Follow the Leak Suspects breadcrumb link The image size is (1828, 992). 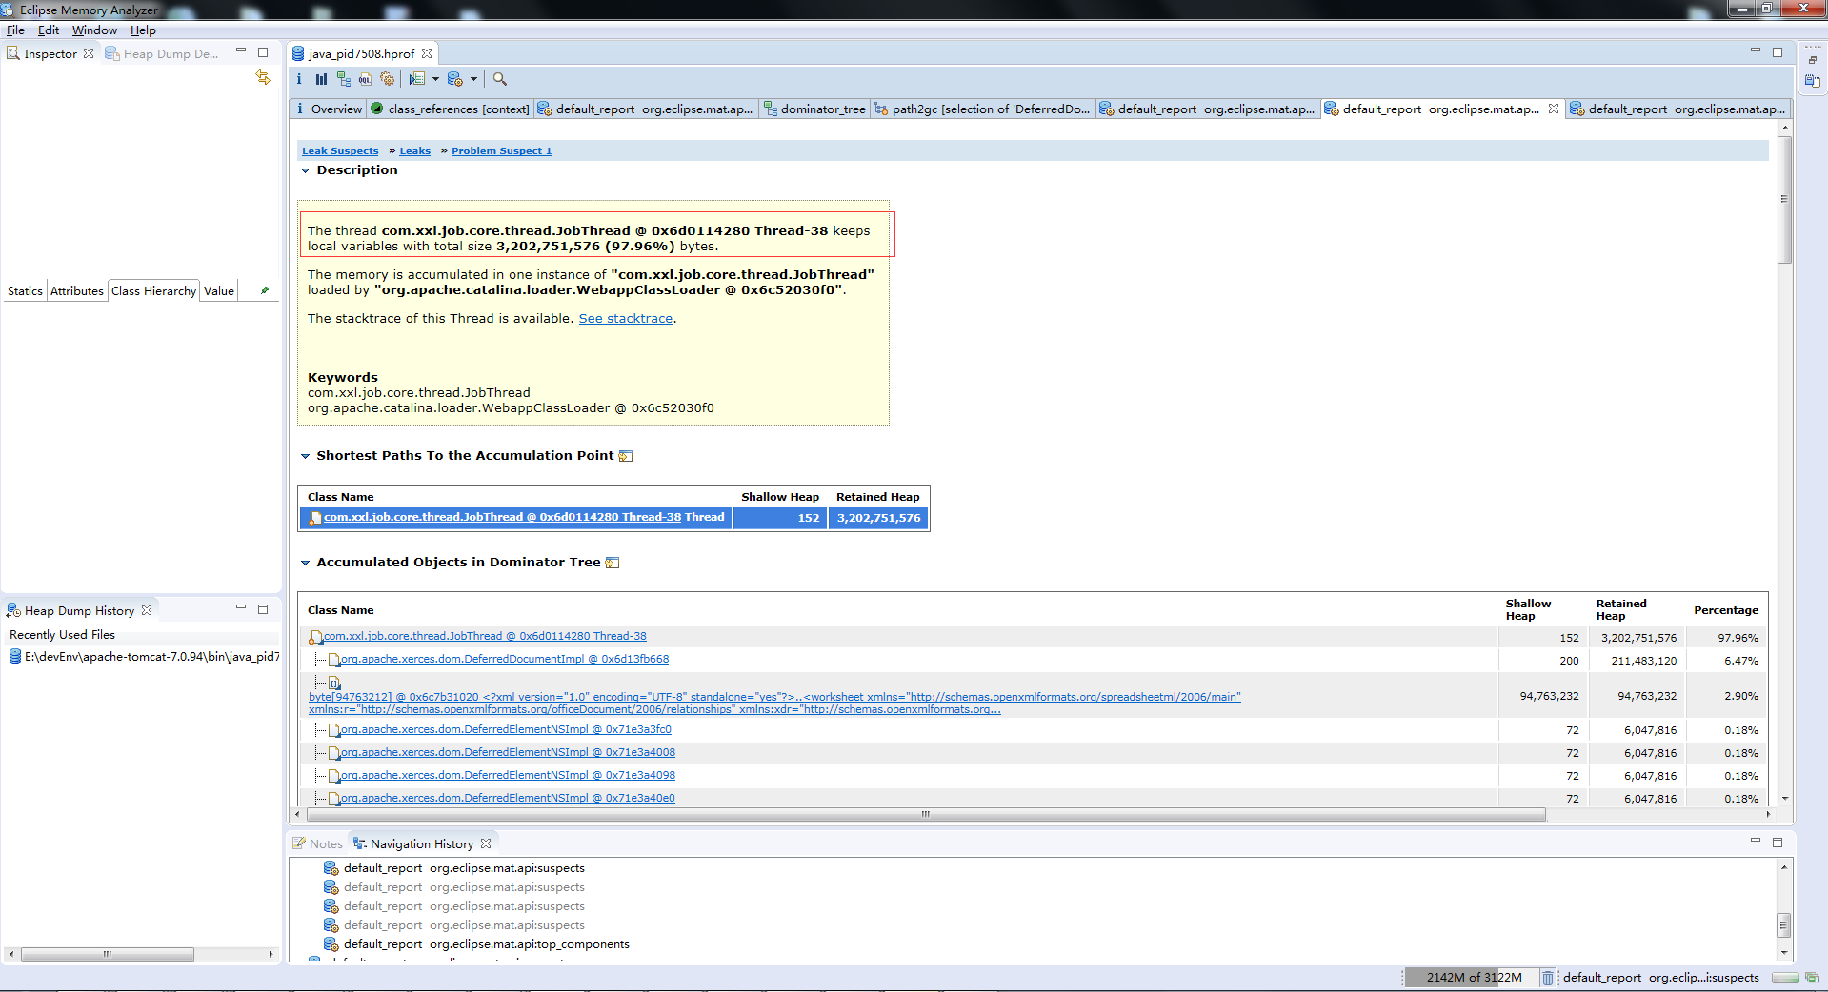click(340, 150)
